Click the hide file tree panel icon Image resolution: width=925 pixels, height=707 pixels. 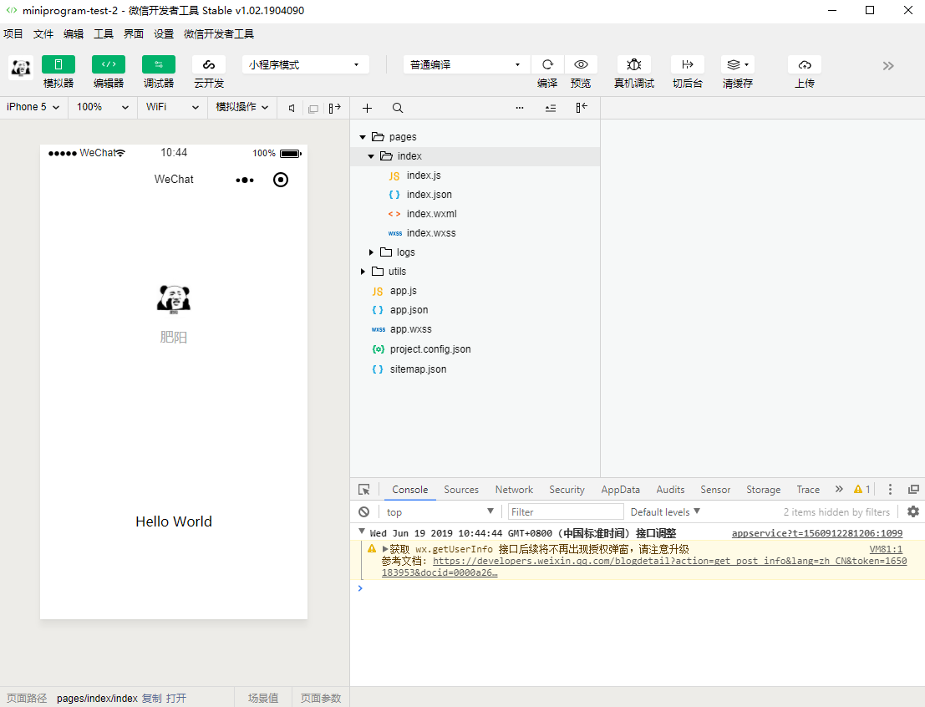pyautogui.click(x=582, y=108)
